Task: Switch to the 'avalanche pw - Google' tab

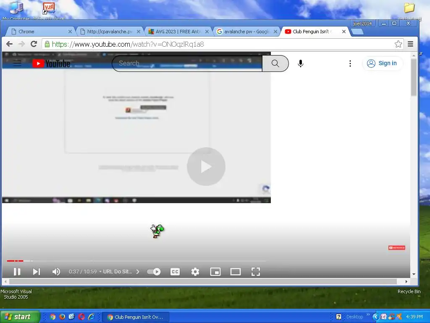Action: pos(245,32)
